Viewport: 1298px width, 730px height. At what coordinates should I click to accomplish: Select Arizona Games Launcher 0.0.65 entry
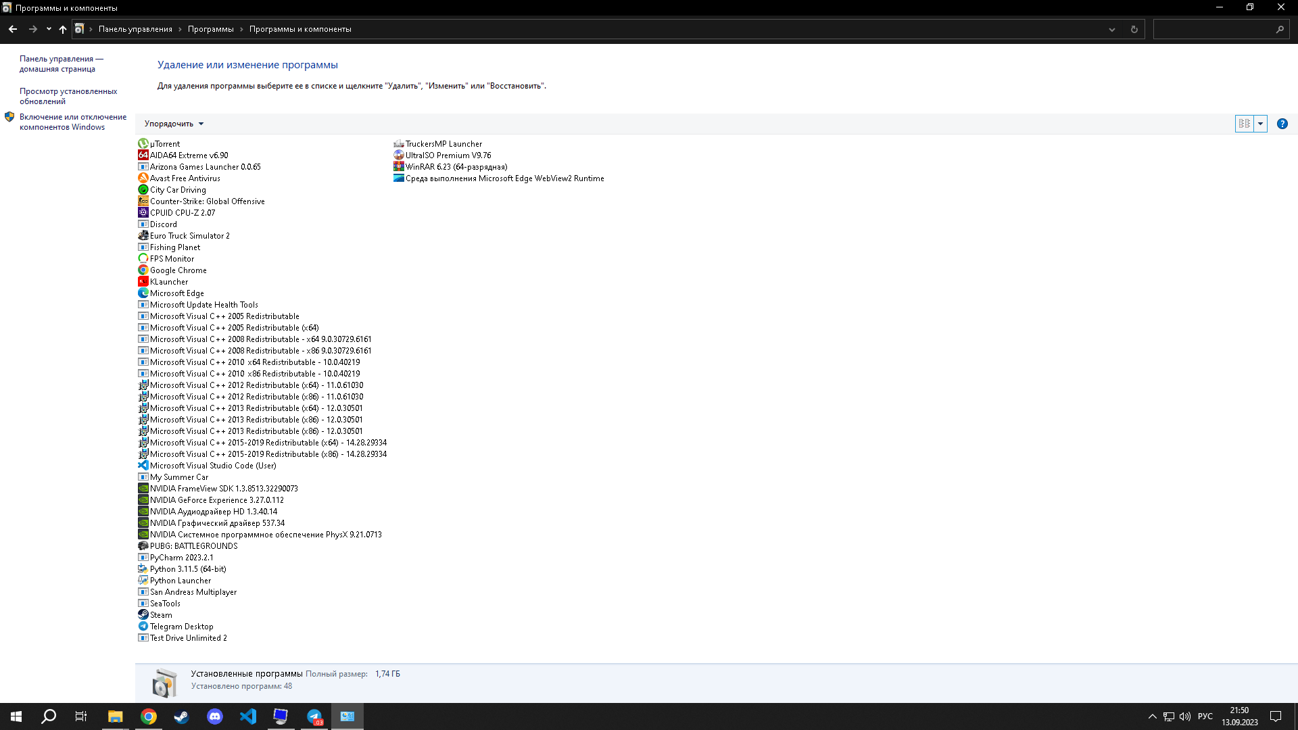pos(199,167)
